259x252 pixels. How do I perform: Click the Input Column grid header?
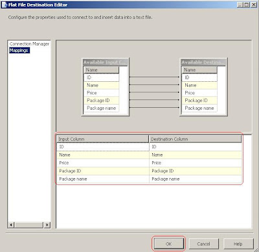click(102, 139)
